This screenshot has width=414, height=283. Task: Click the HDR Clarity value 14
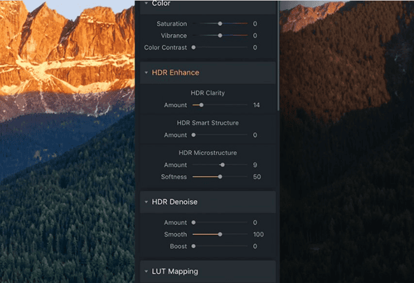(257, 105)
